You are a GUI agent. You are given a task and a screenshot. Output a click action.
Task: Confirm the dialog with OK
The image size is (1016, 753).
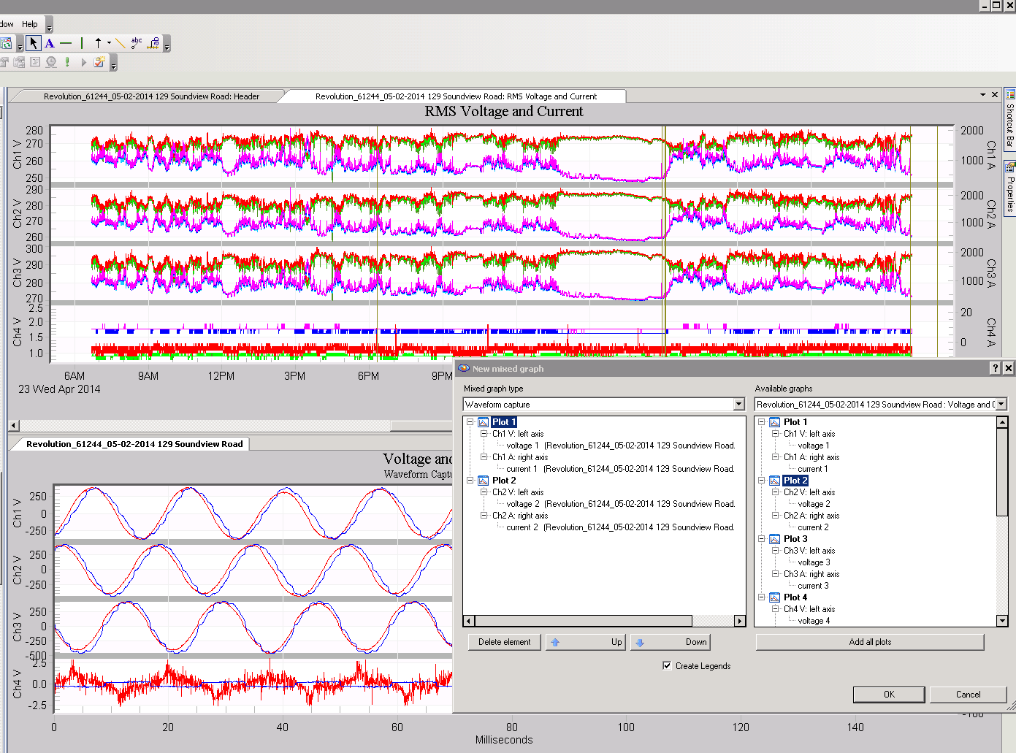(x=888, y=694)
